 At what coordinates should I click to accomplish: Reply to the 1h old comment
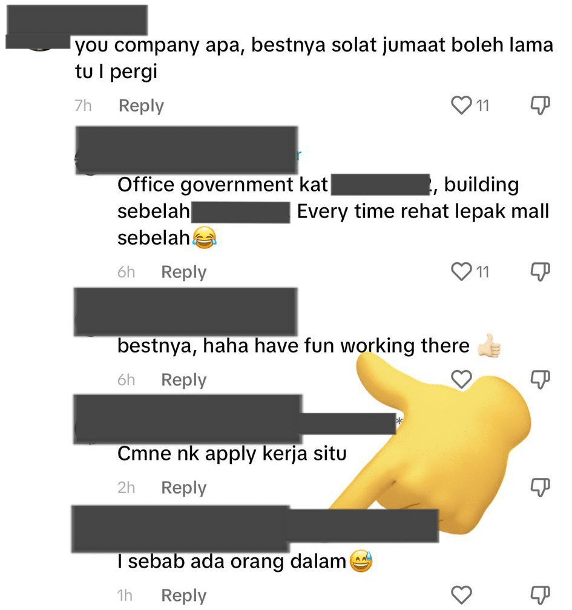pyautogui.click(x=183, y=595)
